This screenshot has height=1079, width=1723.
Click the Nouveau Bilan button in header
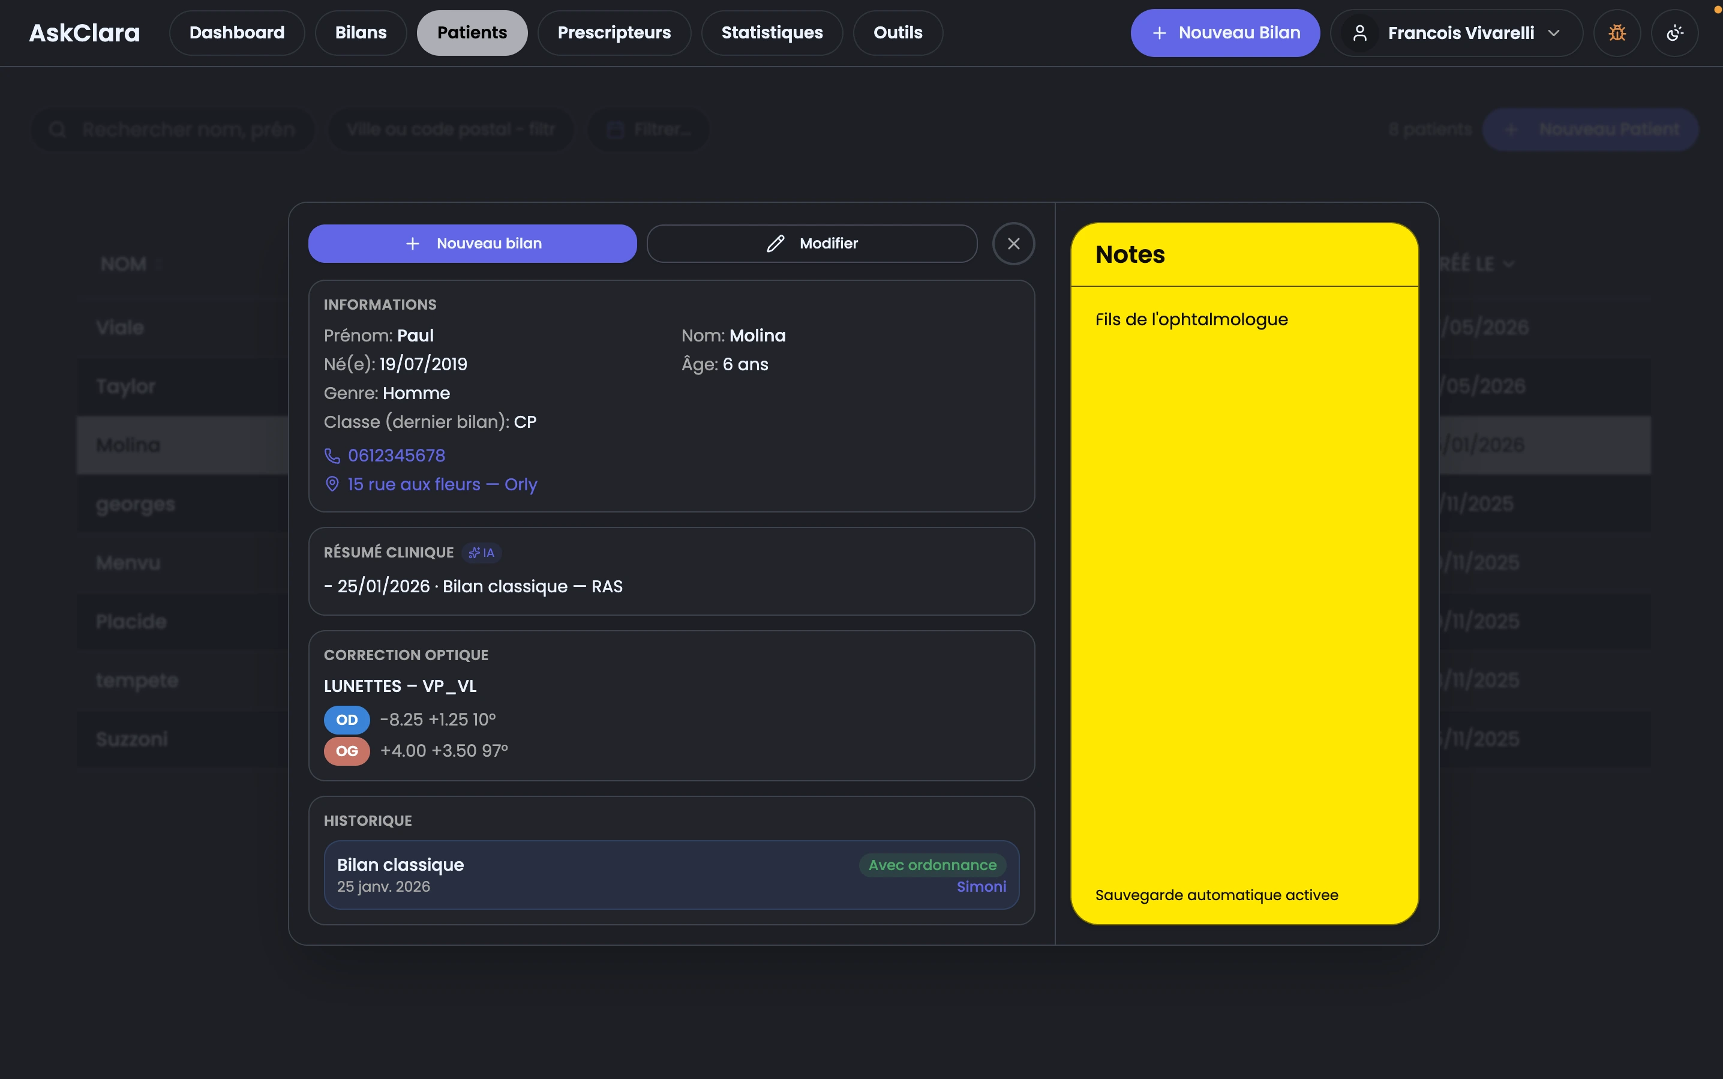[1225, 33]
